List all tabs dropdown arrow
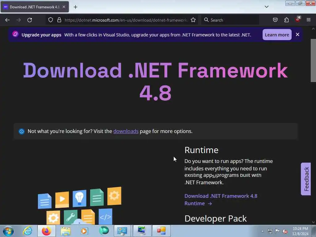316x237 pixels. tap(266, 7)
